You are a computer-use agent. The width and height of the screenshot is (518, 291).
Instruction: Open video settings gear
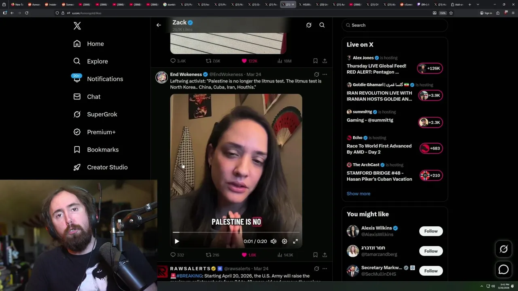click(x=284, y=241)
